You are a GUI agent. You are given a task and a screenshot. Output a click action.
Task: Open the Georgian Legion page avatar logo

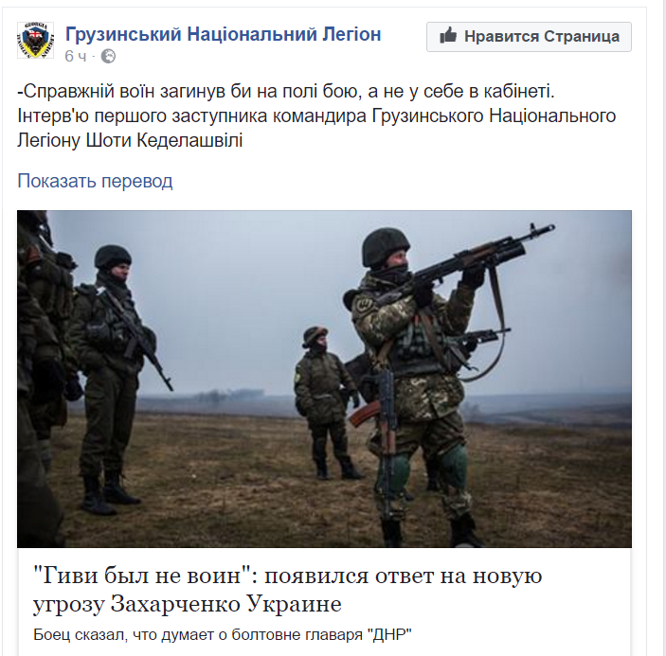point(35,40)
